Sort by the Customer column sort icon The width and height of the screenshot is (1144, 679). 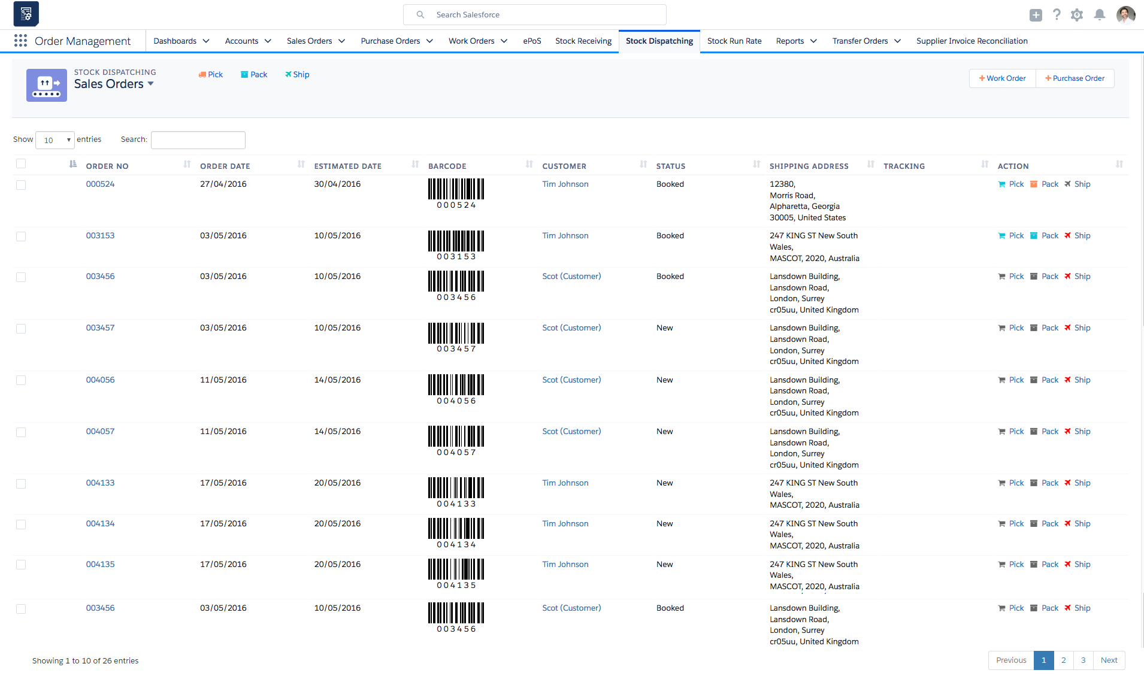pyautogui.click(x=643, y=165)
